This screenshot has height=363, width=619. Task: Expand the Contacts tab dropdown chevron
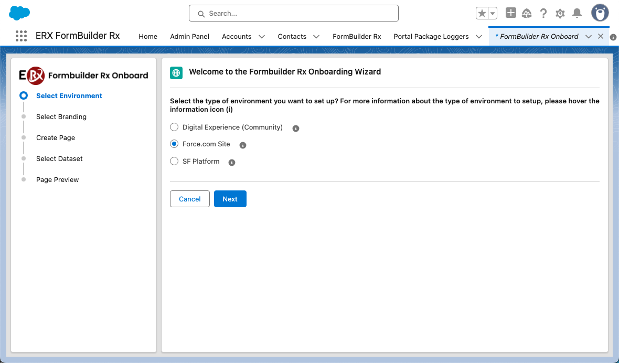[x=316, y=37]
